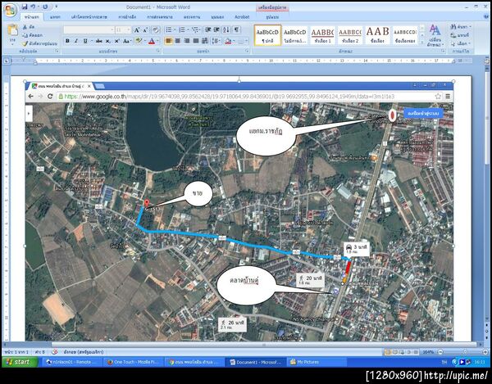
Task: Open Change Case dropdown
Action: (127, 41)
